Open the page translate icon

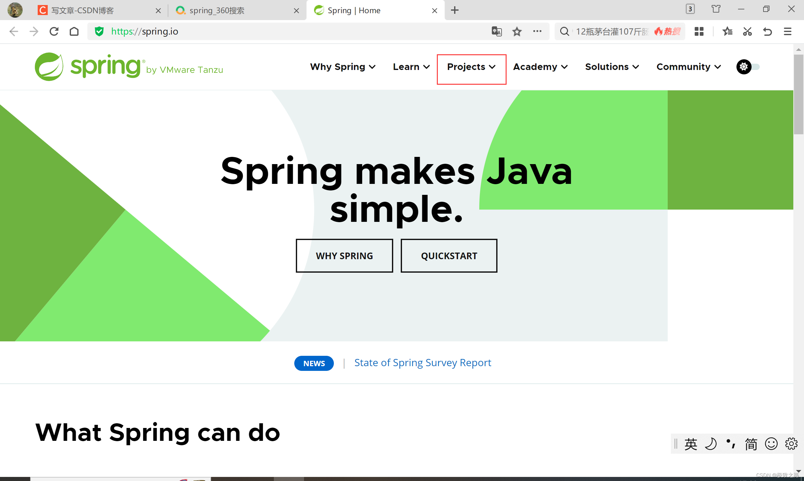pyautogui.click(x=497, y=31)
